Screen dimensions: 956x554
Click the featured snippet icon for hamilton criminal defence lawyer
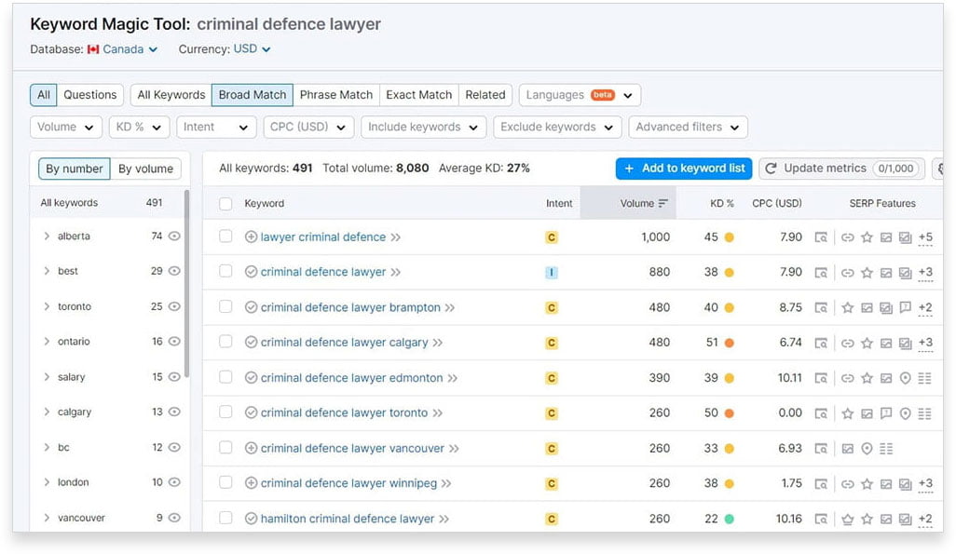821,518
